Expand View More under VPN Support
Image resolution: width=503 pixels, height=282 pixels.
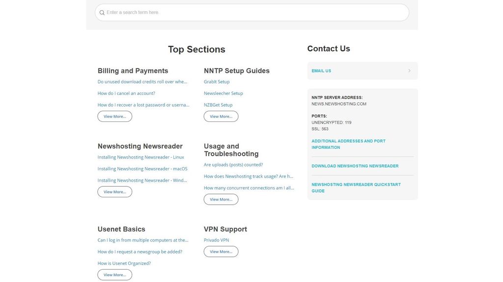221,251
